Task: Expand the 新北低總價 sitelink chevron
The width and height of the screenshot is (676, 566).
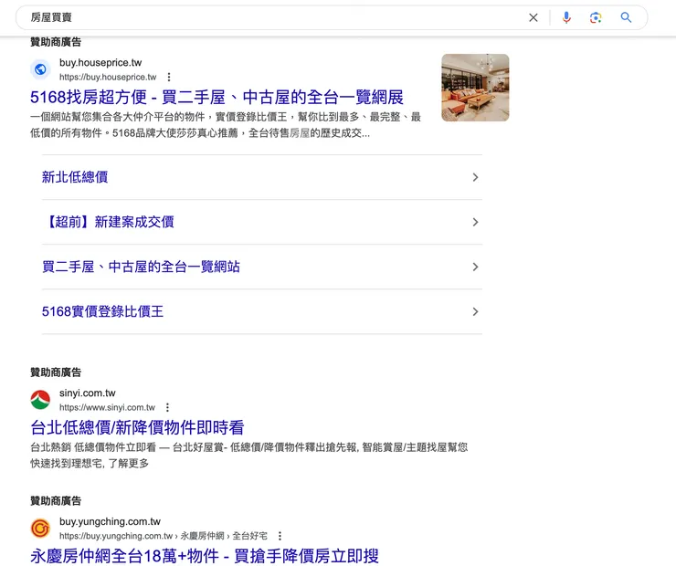Action: pos(475,177)
